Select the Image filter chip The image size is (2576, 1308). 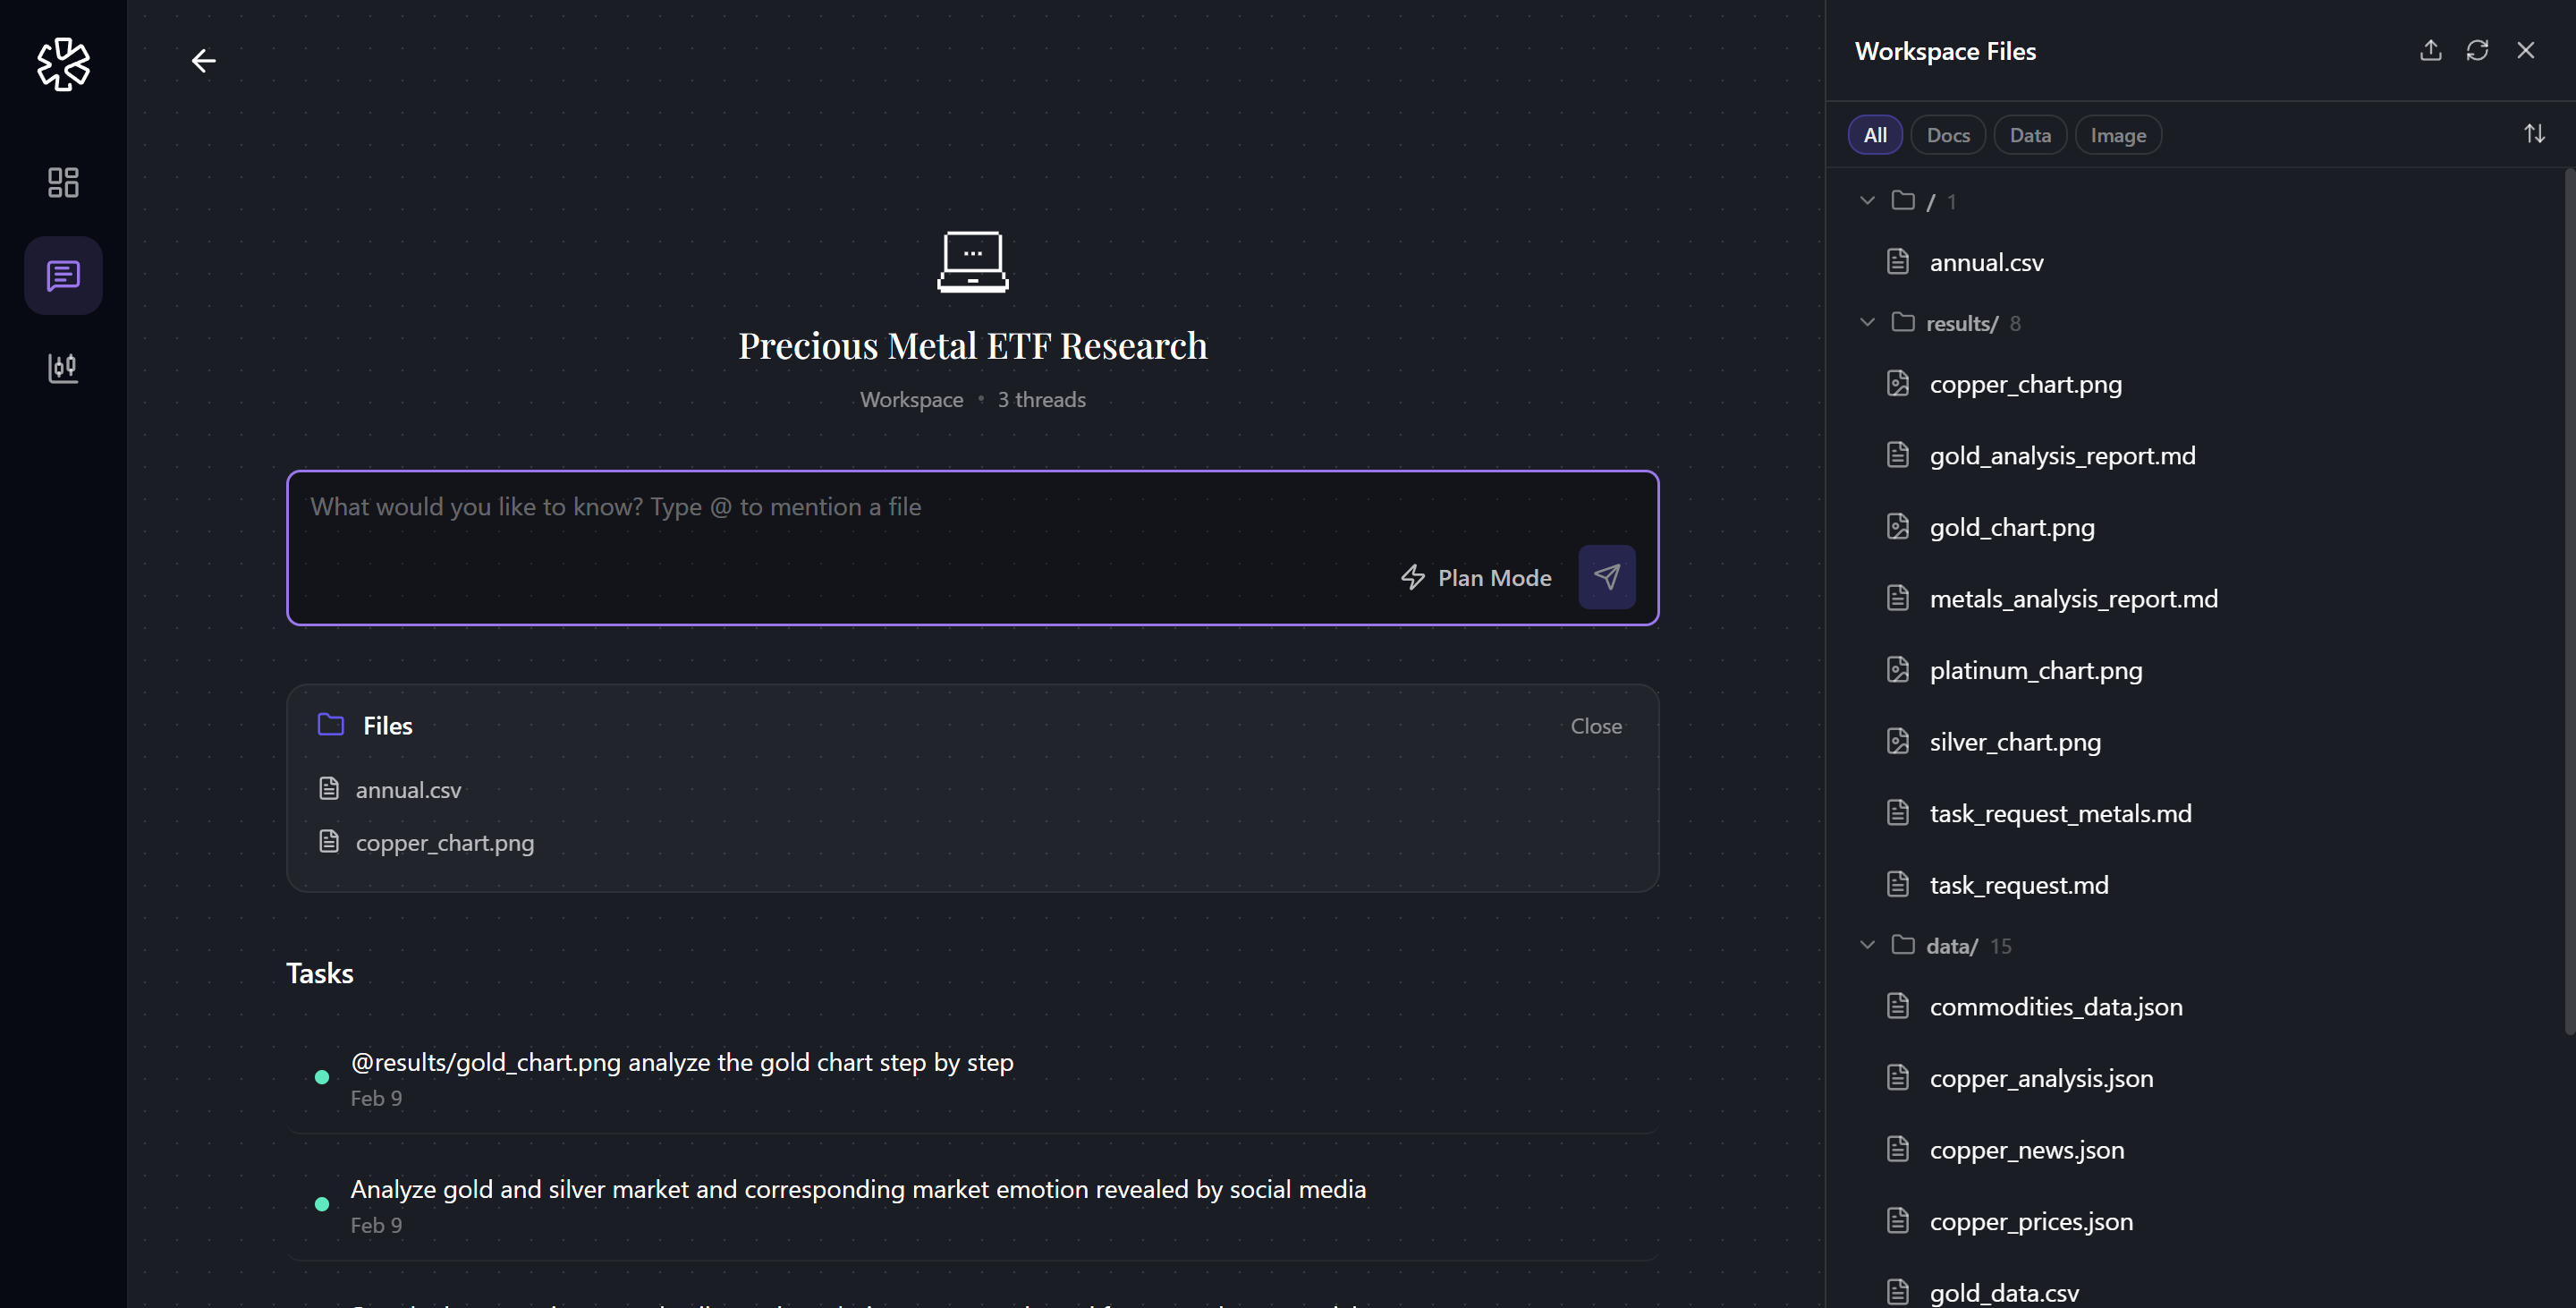click(x=2117, y=135)
